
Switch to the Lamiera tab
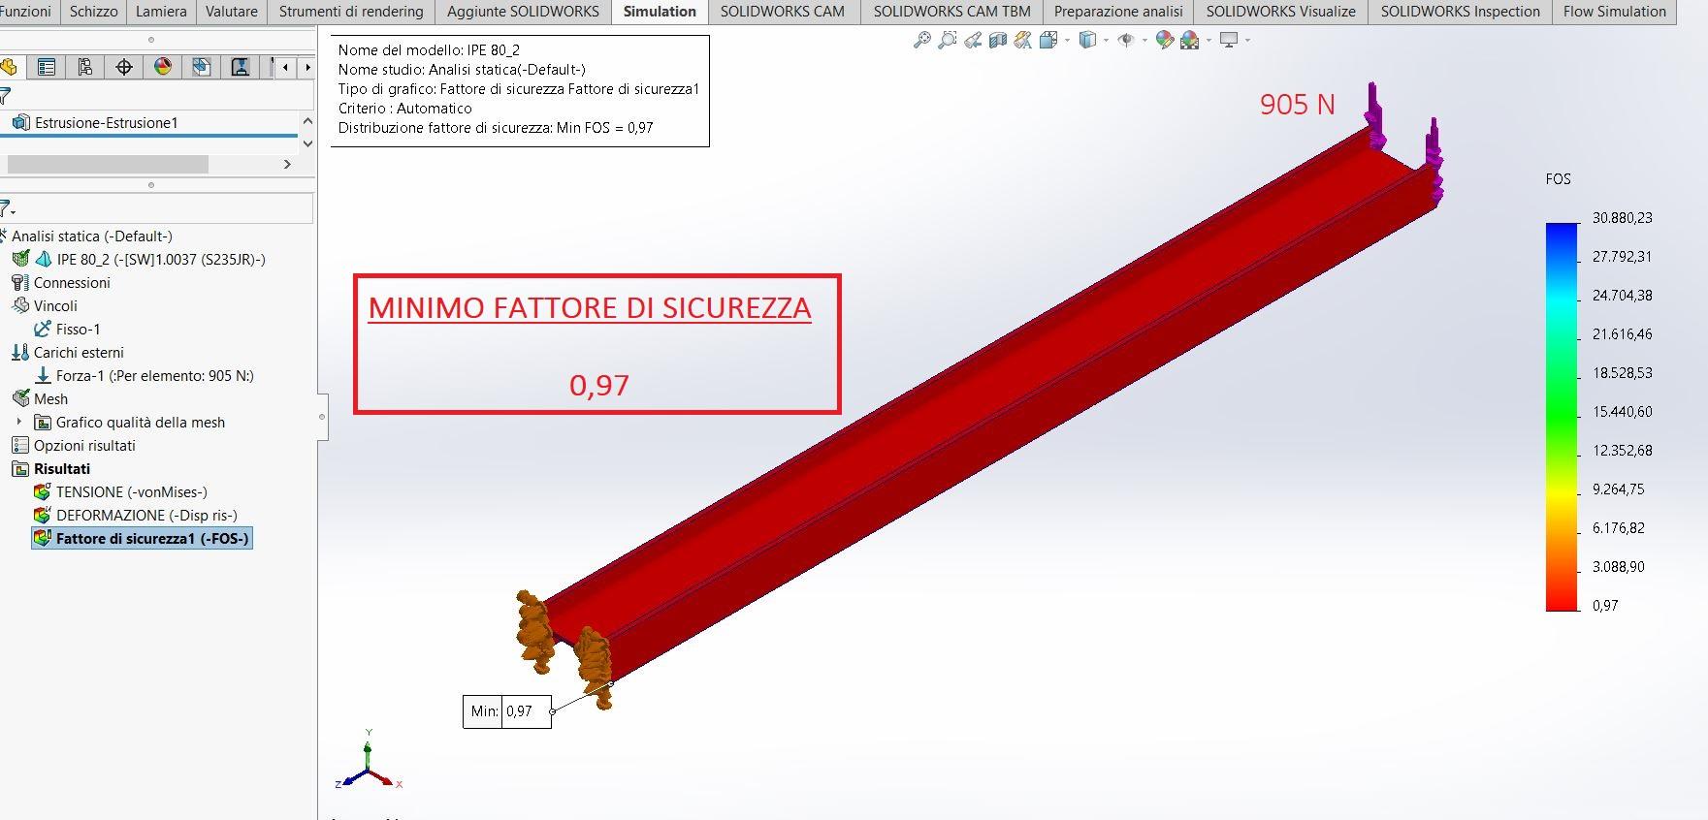[x=161, y=12]
